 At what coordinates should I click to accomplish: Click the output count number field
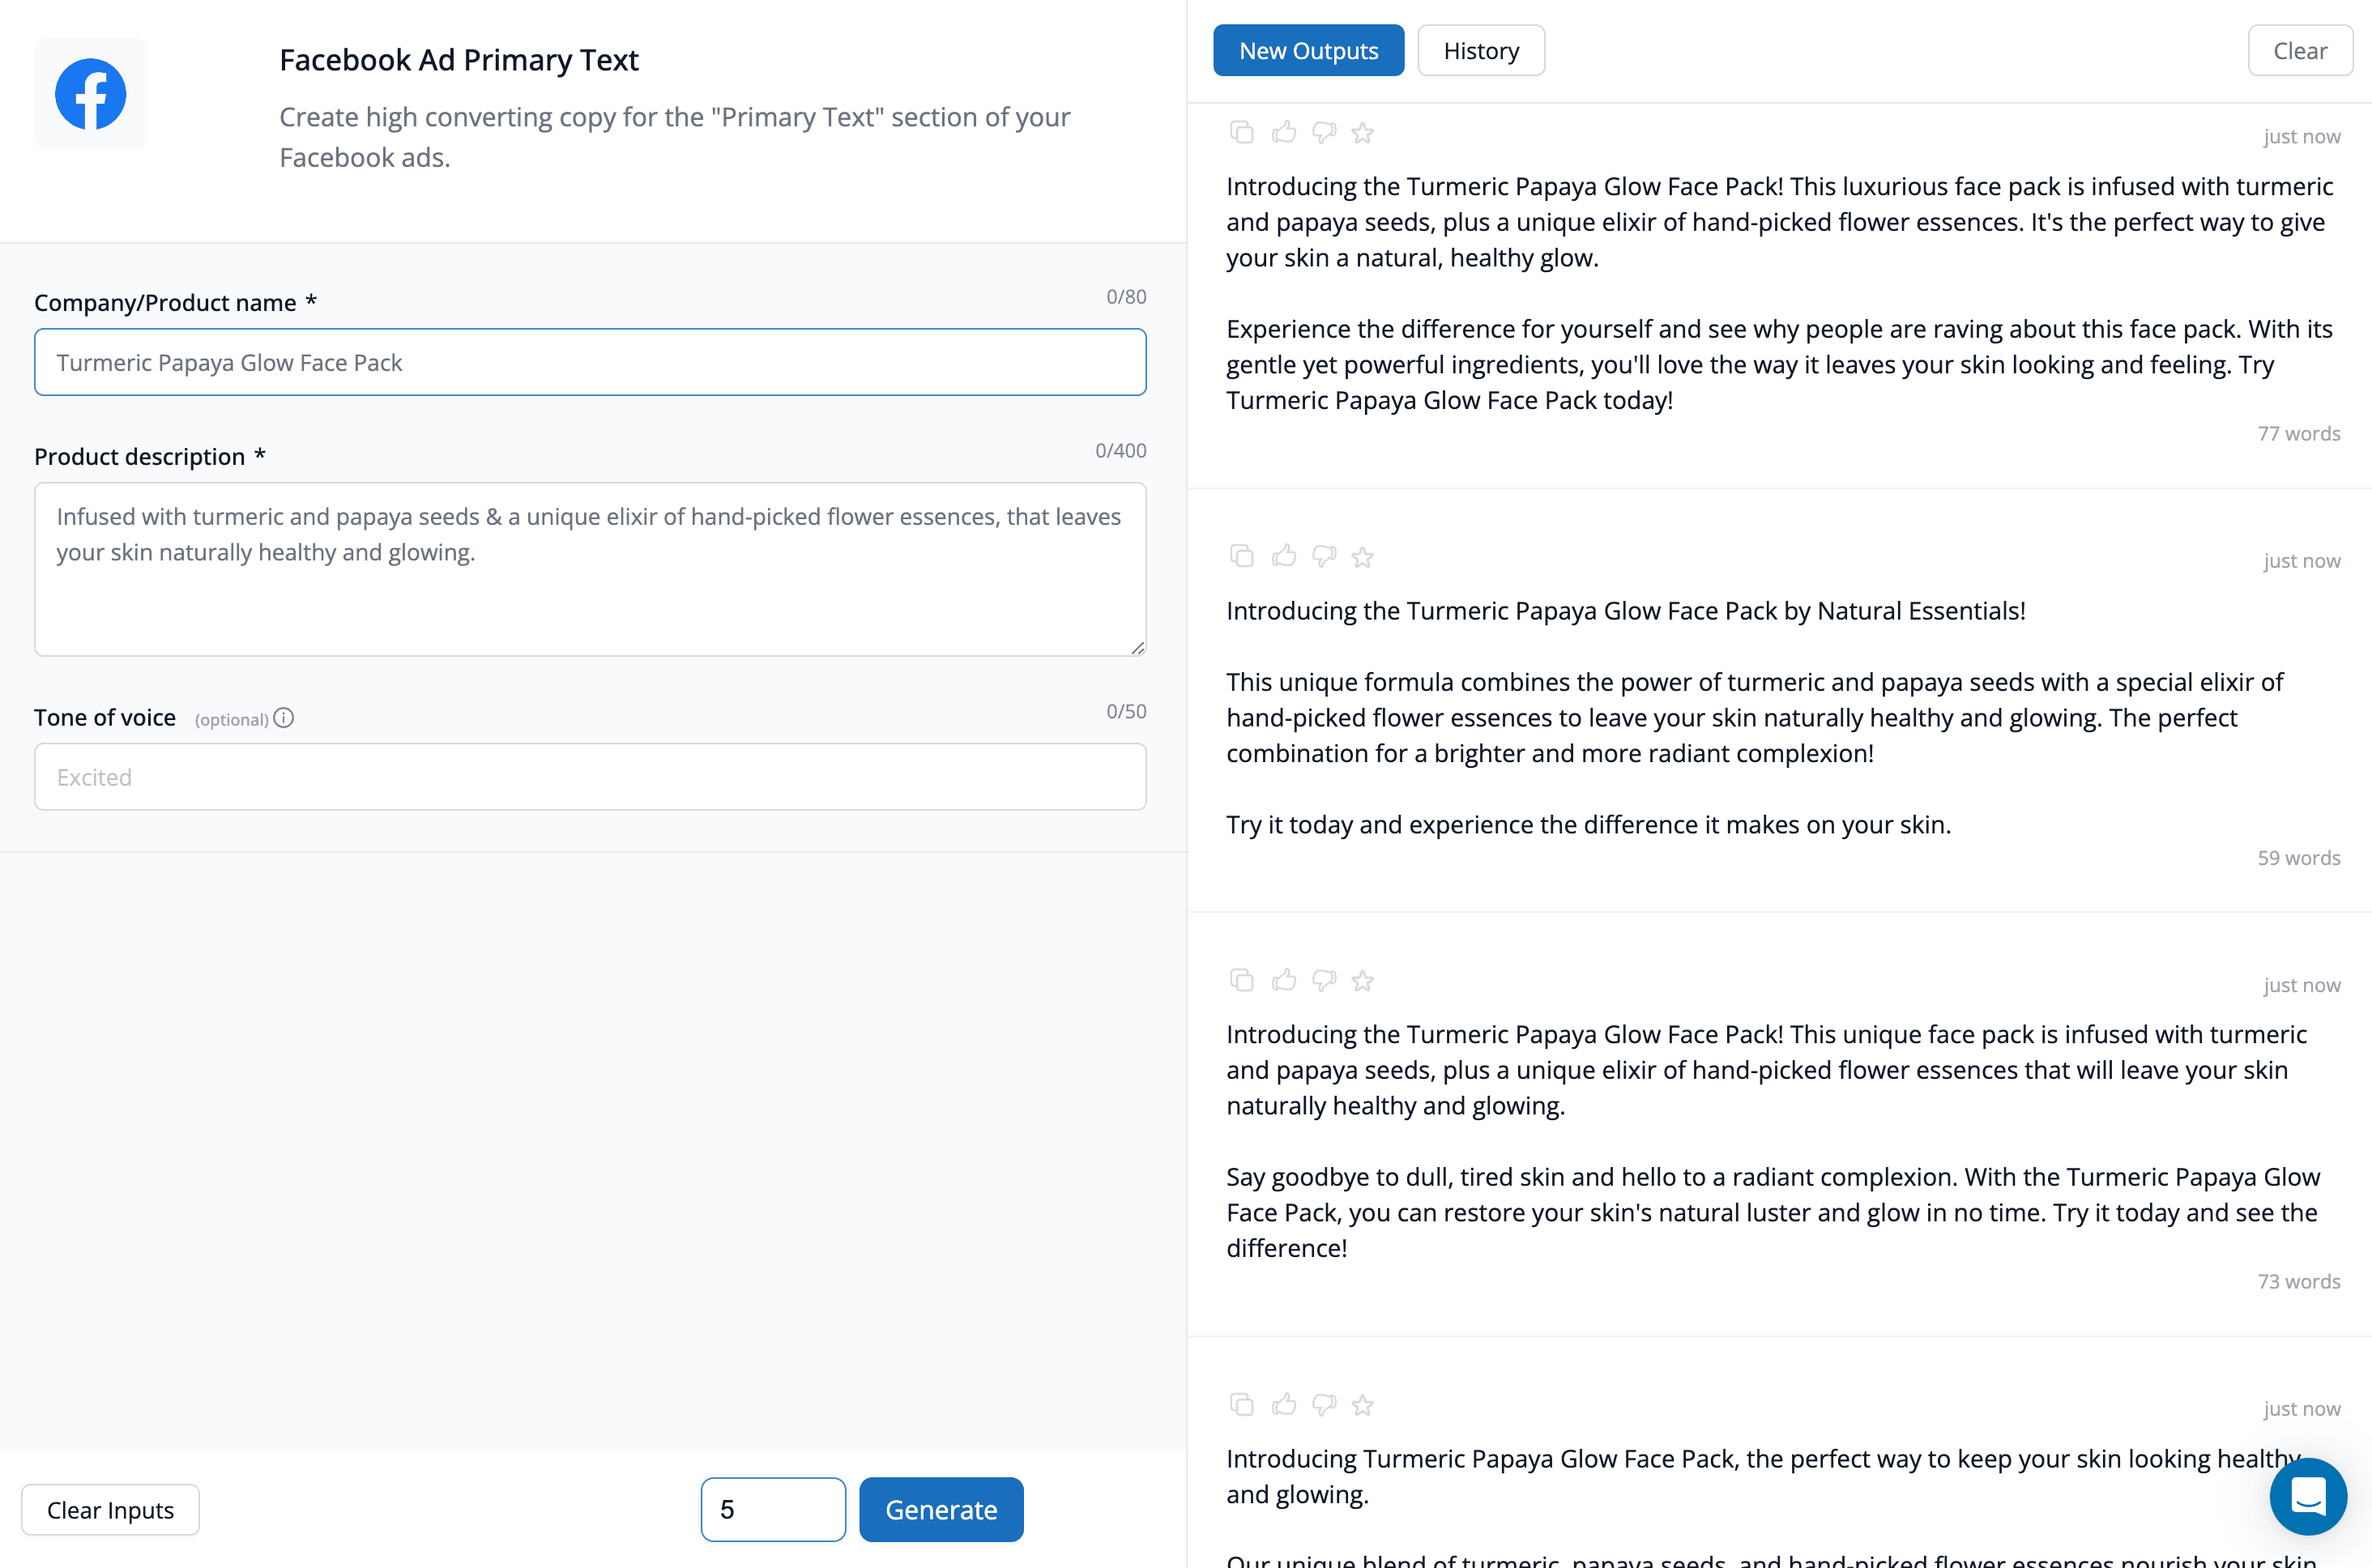click(772, 1509)
